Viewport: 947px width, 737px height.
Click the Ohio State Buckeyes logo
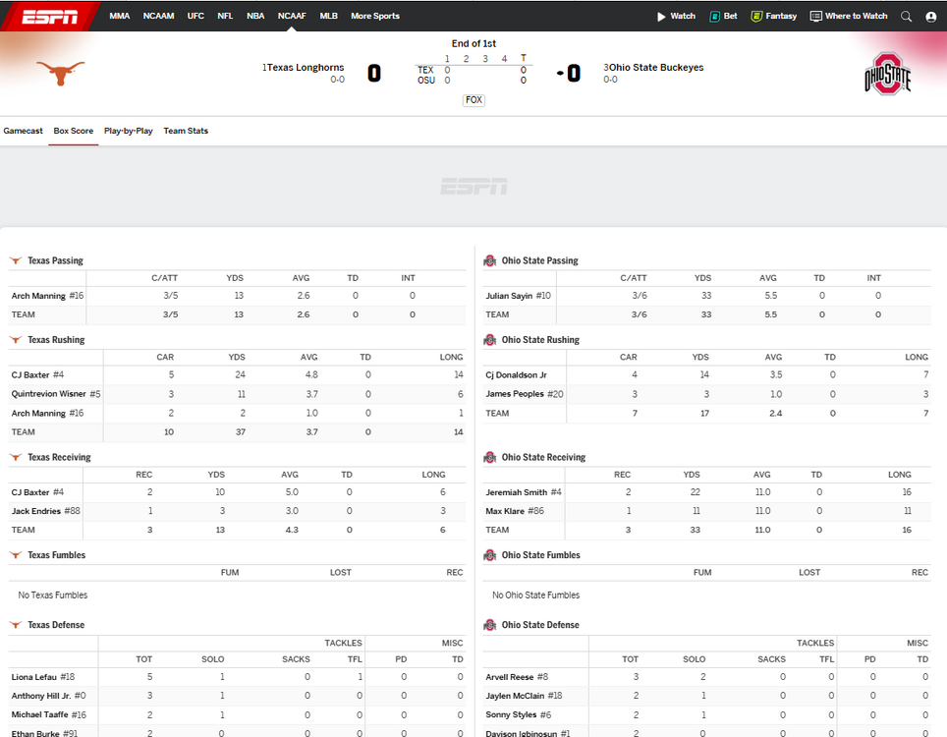click(x=887, y=74)
